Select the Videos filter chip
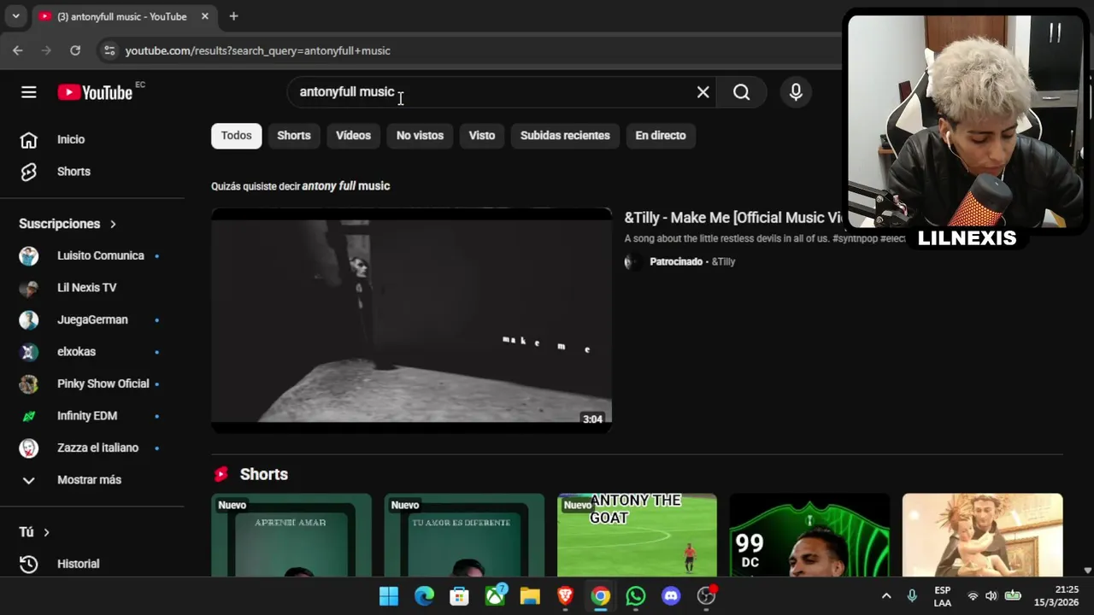This screenshot has height=615, width=1094. pyautogui.click(x=353, y=136)
